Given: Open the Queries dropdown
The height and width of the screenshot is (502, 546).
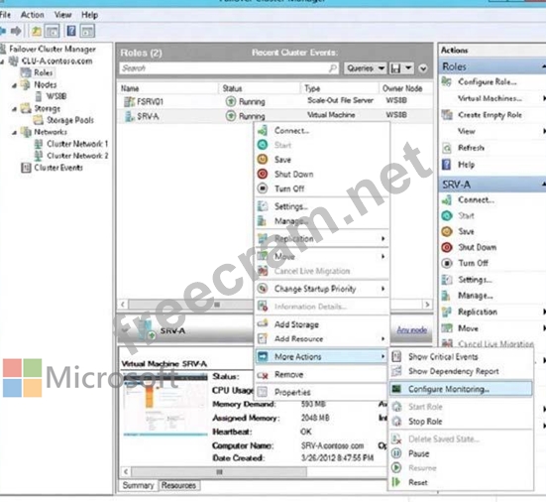Looking at the screenshot, I should [x=365, y=68].
